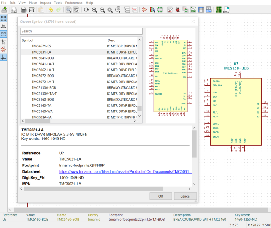Open the Symbol Library Browser icon
The height and width of the screenshot is (228, 271).
152,9
